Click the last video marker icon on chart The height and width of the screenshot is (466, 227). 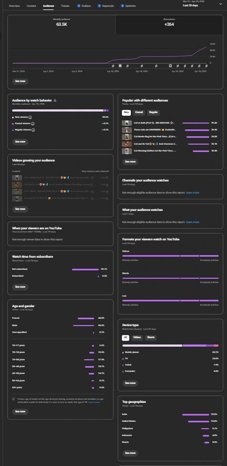pyautogui.click(x=206, y=66)
